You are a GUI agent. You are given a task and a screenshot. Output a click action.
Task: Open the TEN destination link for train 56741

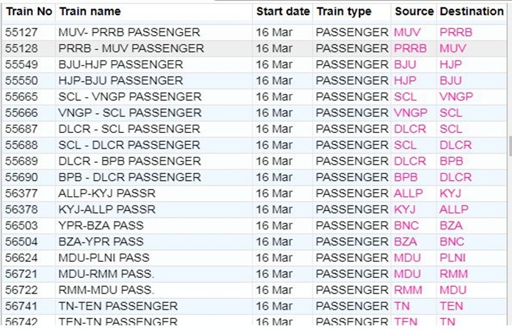pos(451,306)
